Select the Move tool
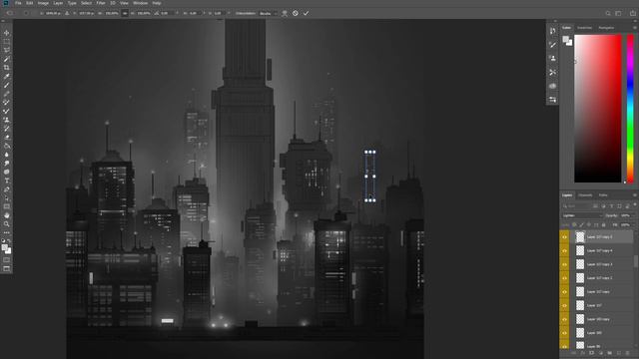Viewport: 639px width, 359px height. 7,33
